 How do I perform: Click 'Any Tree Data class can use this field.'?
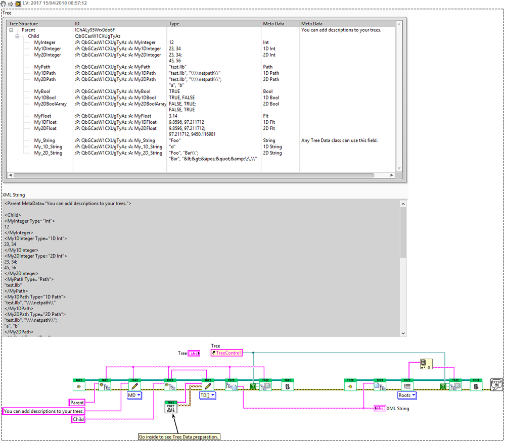340,140
